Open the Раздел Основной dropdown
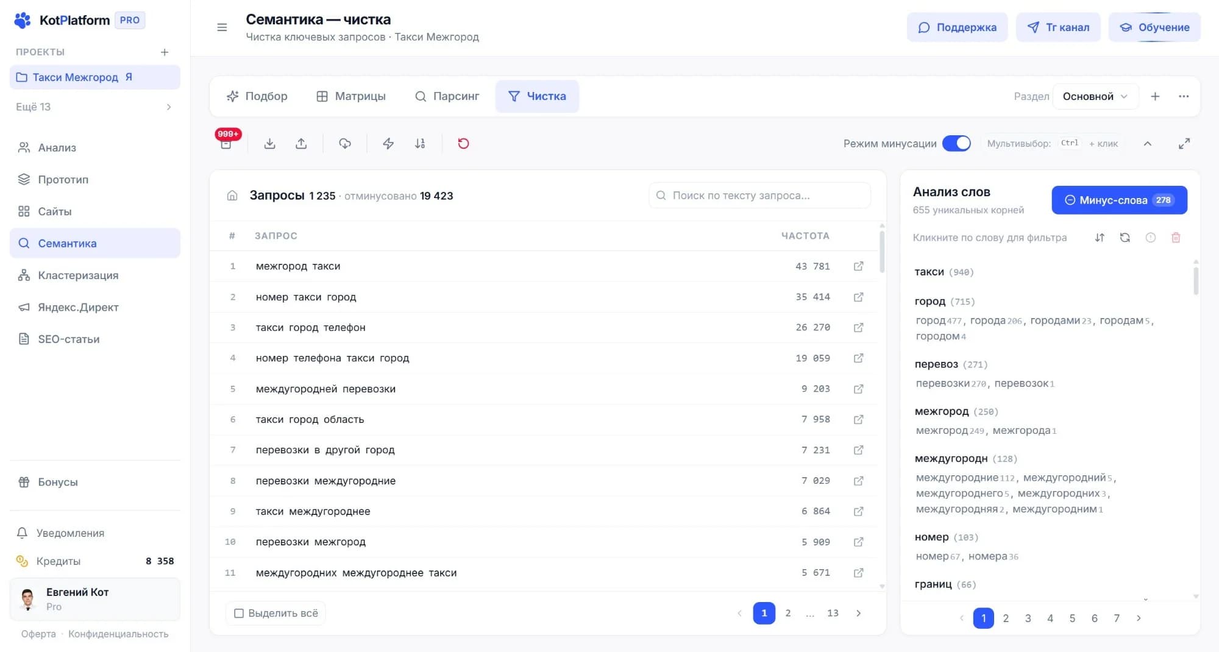1219x652 pixels. click(x=1095, y=96)
